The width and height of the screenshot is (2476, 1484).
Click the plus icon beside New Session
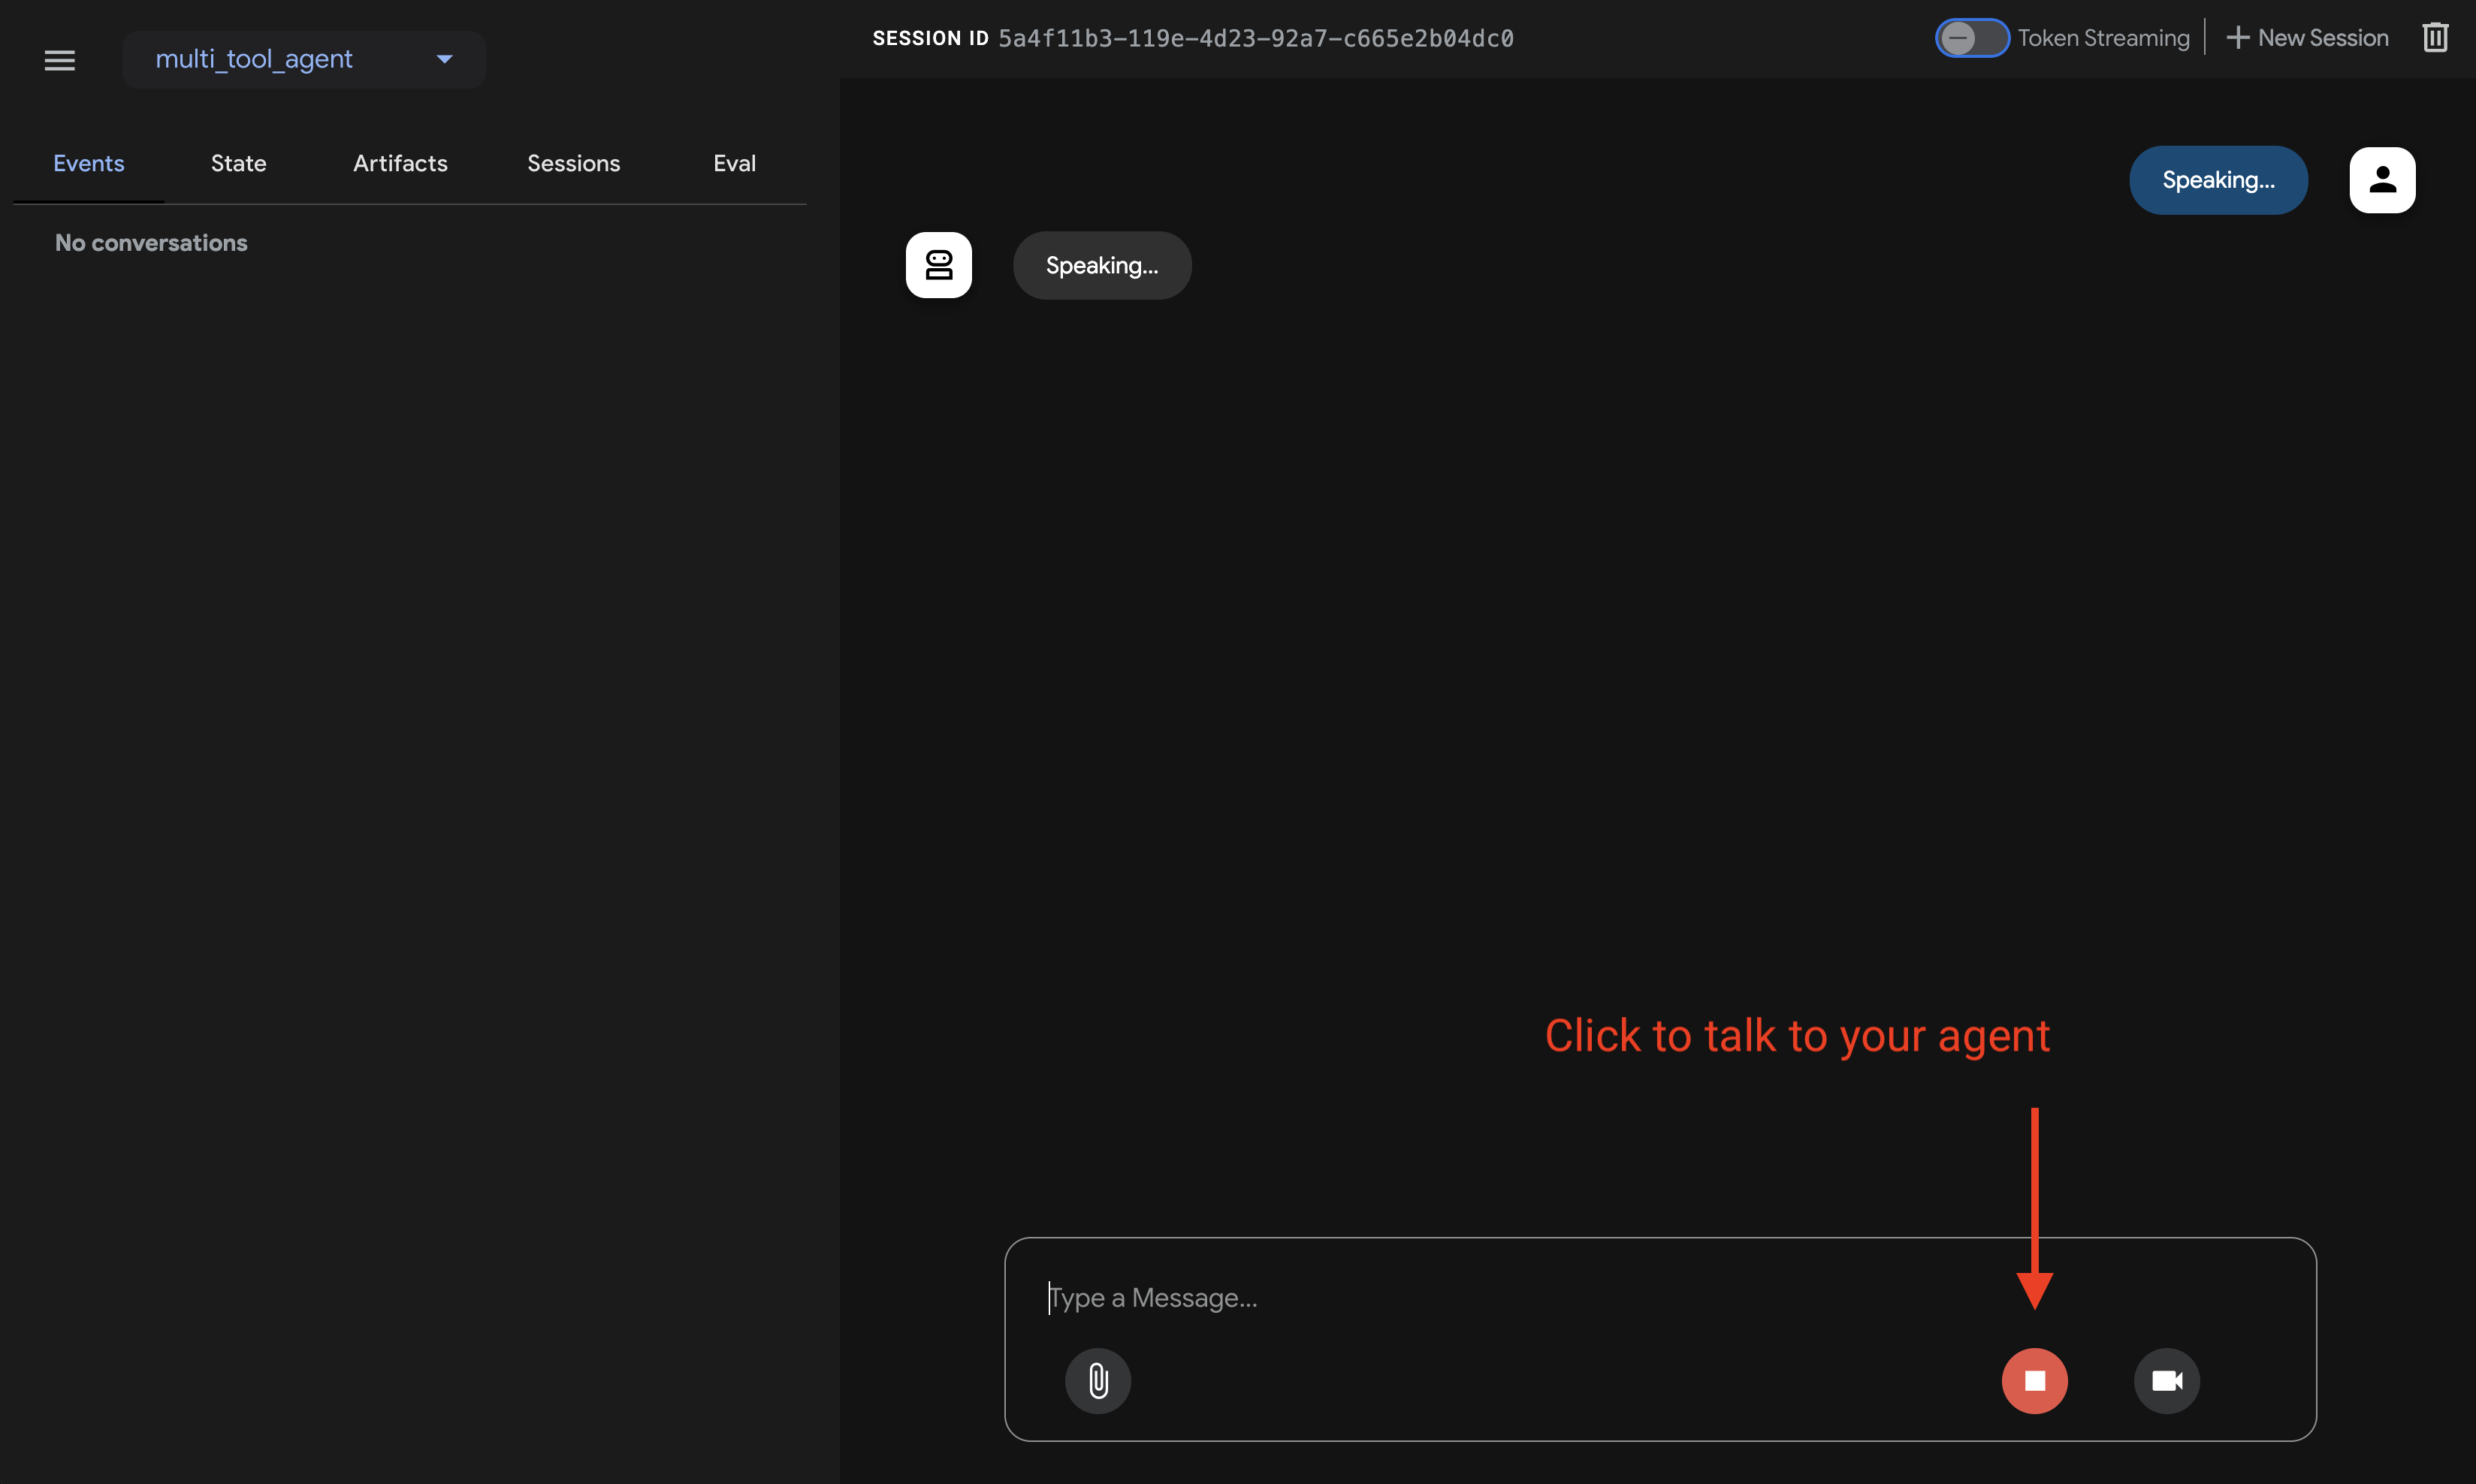[x=2240, y=37]
